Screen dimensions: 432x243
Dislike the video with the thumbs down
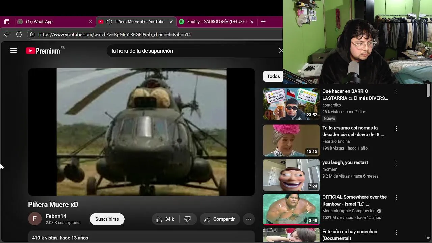pos(188,219)
